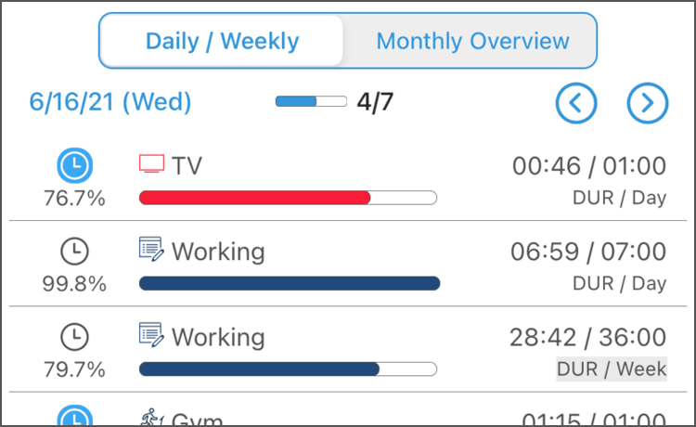Toggle the blue clock icon for Gym
The height and width of the screenshot is (427, 696).
pyautogui.click(x=74, y=416)
